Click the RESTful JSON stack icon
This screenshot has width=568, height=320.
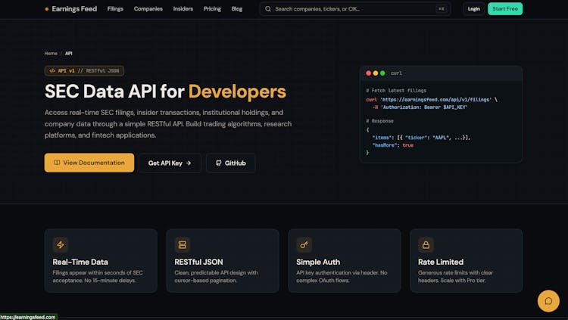pyautogui.click(x=182, y=245)
